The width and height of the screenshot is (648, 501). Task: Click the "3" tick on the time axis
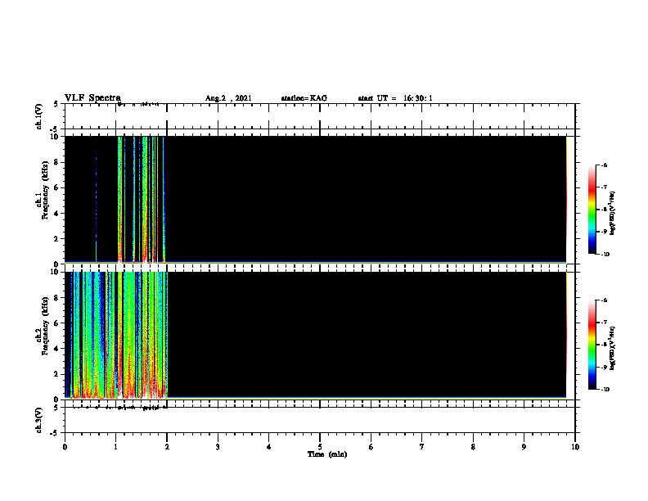coord(218,447)
